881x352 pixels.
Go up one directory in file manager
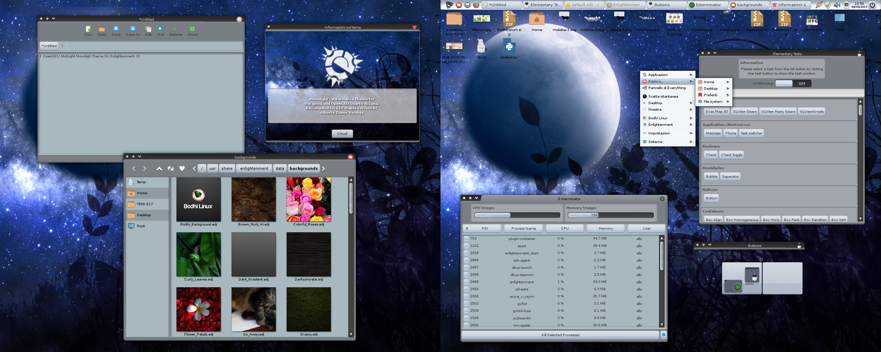click(159, 168)
